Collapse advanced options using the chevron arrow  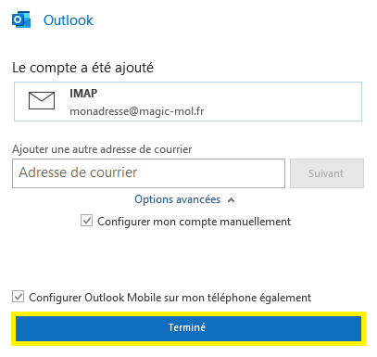(x=231, y=200)
